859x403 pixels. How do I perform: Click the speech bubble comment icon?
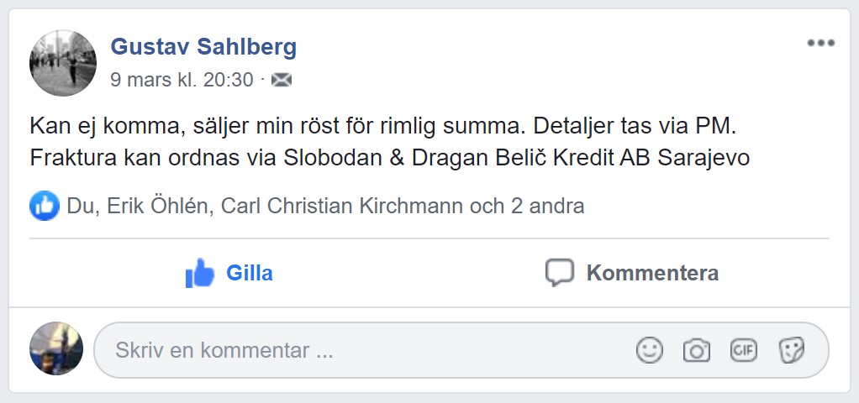(559, 273)
